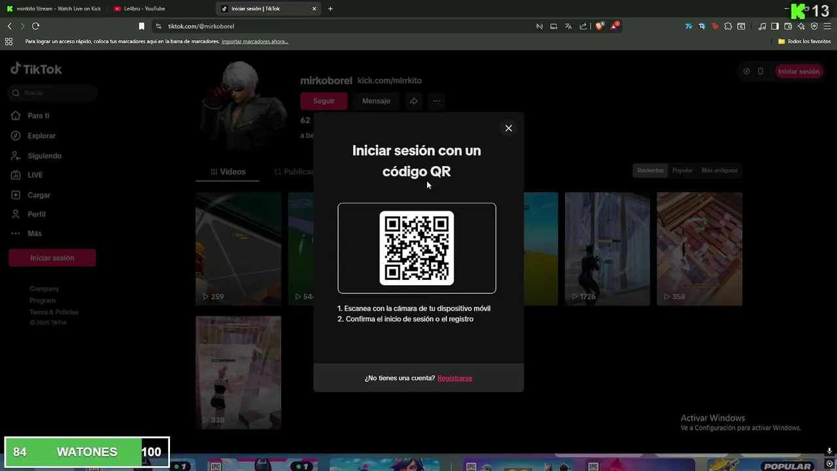
Task: Open the video thumbnail with 1726 views
Action: [607, 249]
